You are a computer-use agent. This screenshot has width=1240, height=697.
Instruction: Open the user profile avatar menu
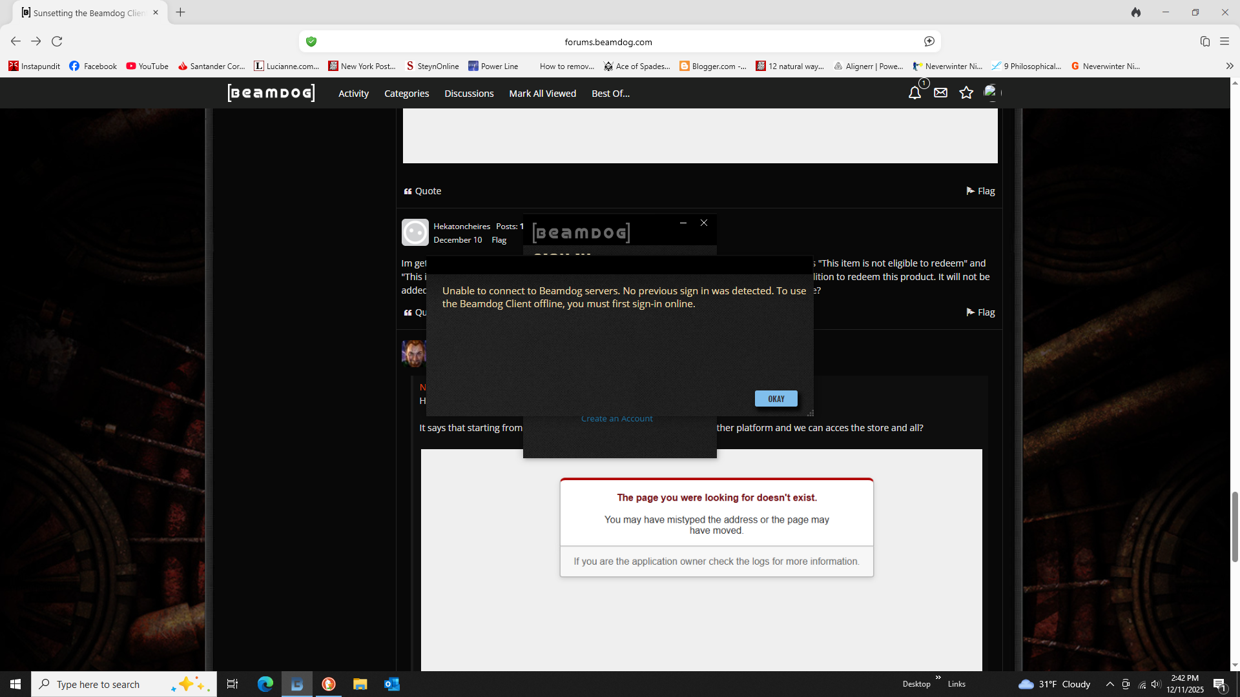pyautogui.click(x=991, y=93)
